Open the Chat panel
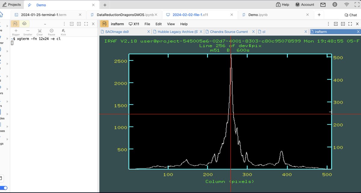The height and width of the screenshot is (193, 361). coord(350,15)
